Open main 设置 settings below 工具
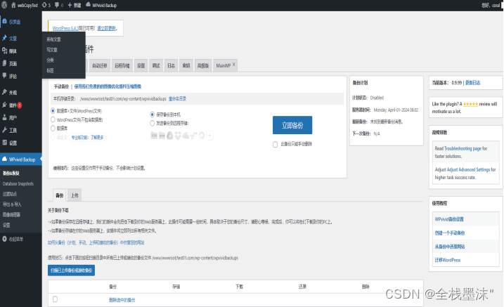Viewport: 504px width, 307px height. coord(10,143)
